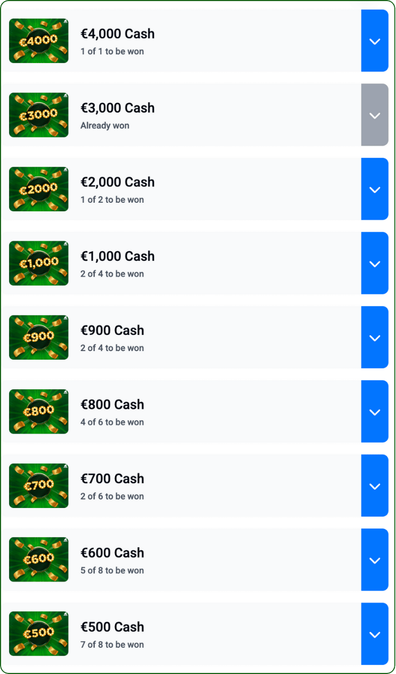
Task: Show details for €800 Cash prize
Action: coord(374,411)
